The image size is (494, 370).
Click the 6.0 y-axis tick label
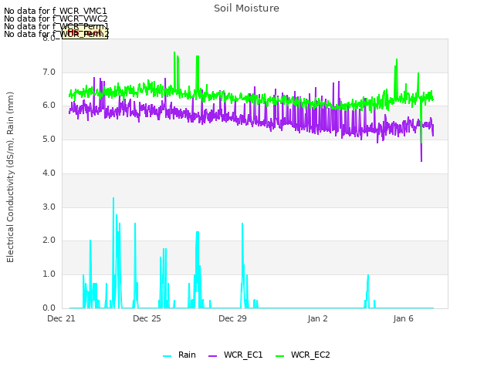pyautogui.click(x=49, y=106)
